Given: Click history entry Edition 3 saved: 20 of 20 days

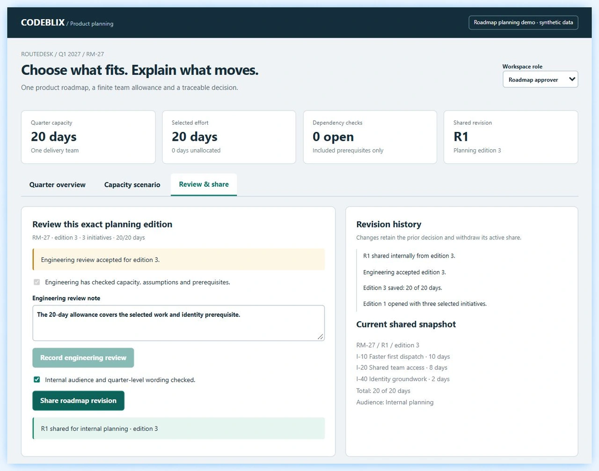Looking at the screenshot, I should point(402,288).
